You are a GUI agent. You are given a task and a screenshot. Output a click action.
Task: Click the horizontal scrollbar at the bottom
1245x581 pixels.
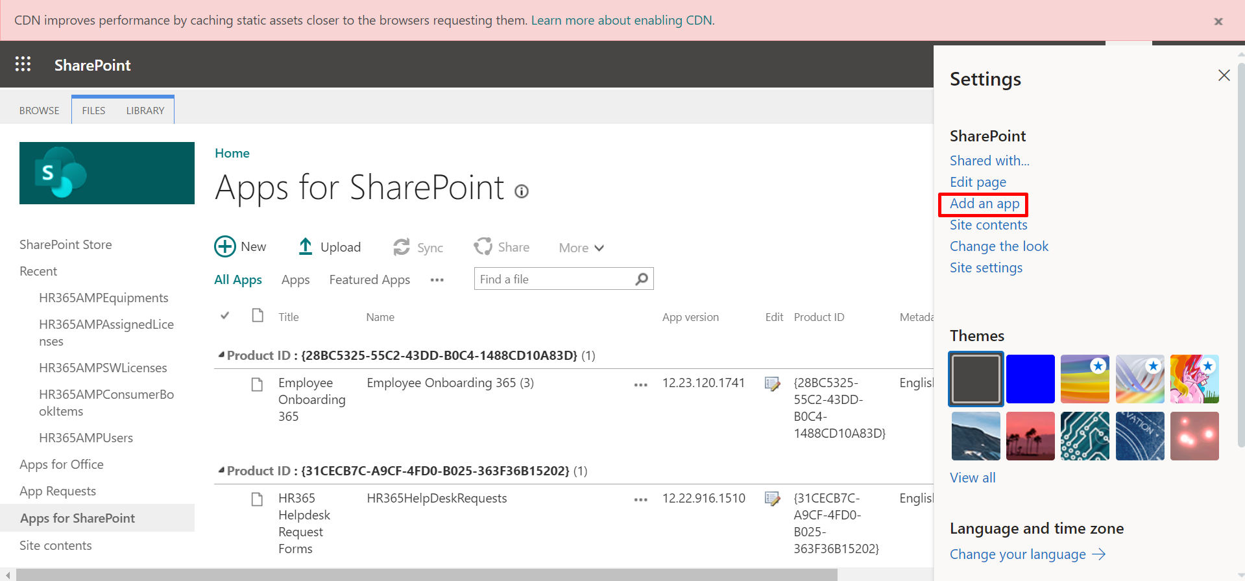pyautogui.click(x=427, y=575)
